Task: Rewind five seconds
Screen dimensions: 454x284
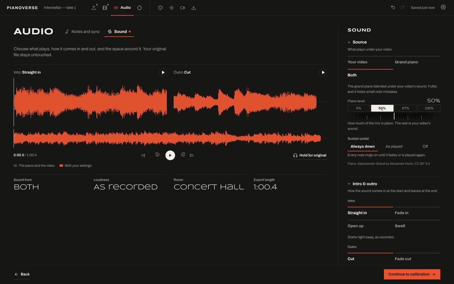Action: click(157, 154)
